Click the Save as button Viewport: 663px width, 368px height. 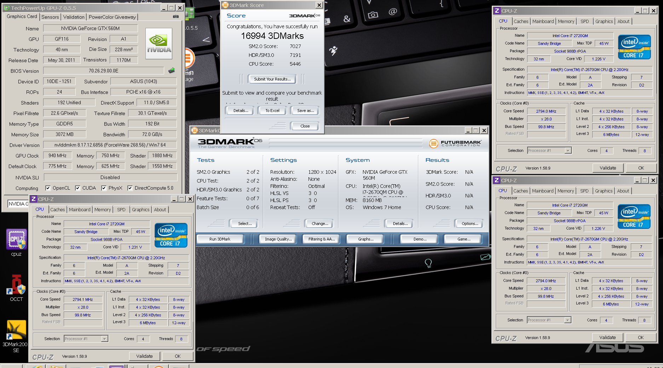[305, 111]
